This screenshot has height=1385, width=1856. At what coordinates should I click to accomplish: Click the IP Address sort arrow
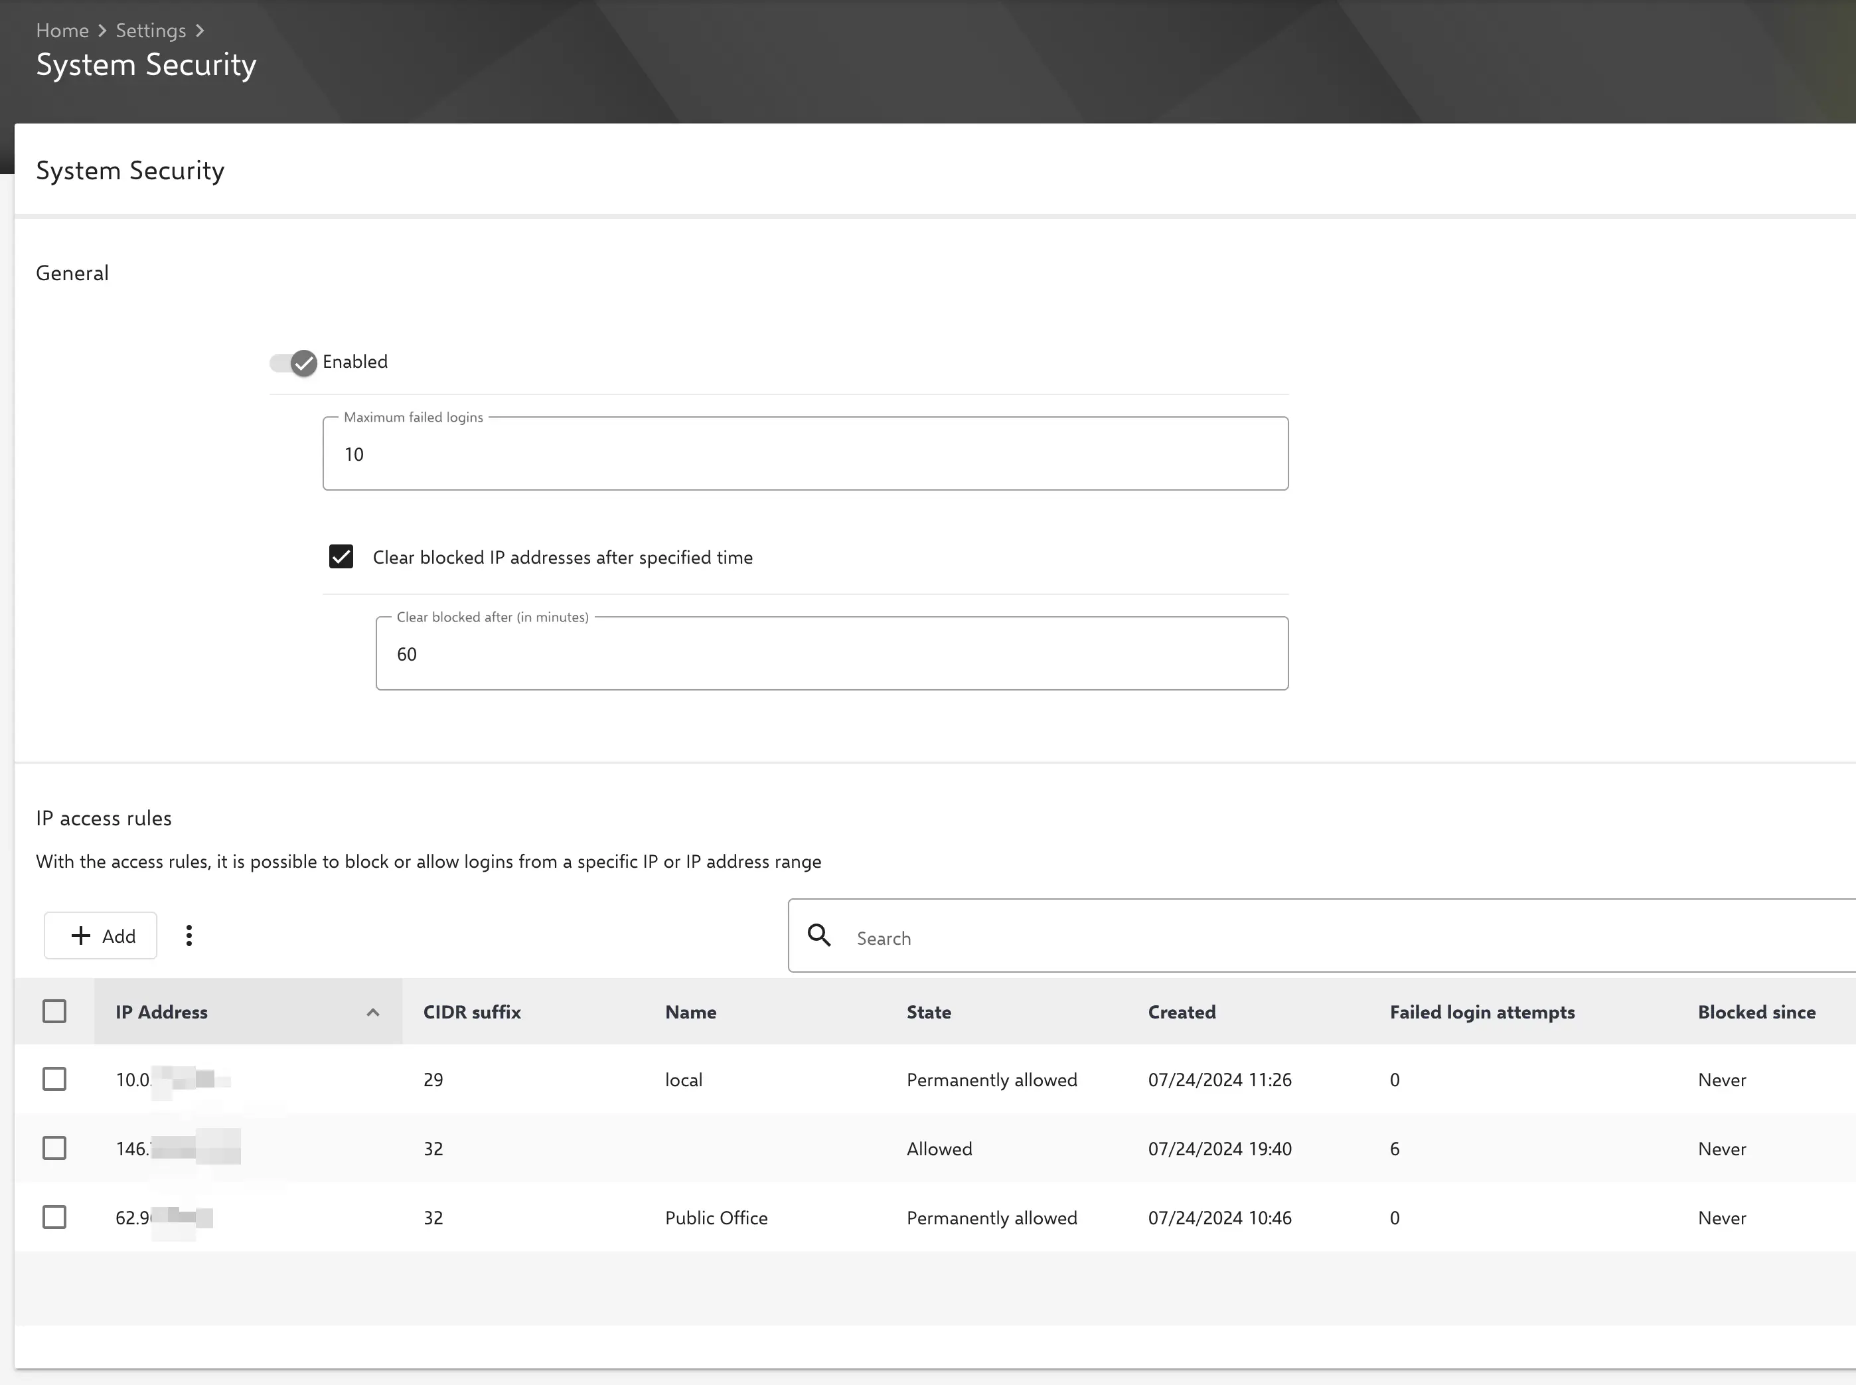tap(373, 1012)
